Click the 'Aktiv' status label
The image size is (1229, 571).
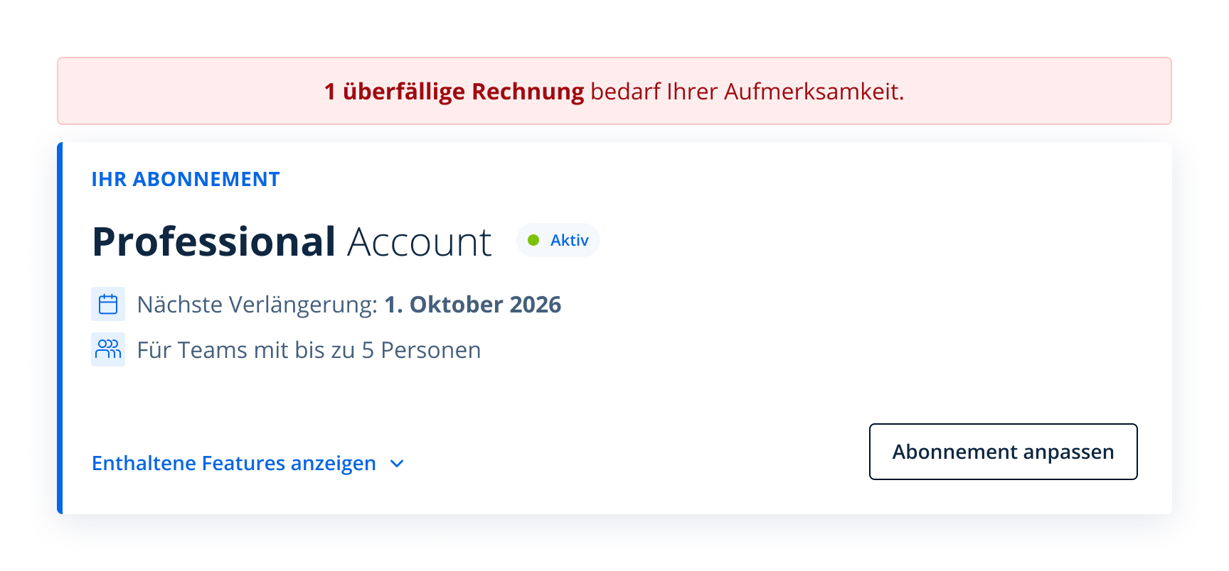click(x=569, y=241)
